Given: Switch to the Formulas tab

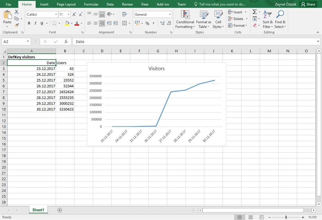Looking at the screenshot, I should [91, 4].
